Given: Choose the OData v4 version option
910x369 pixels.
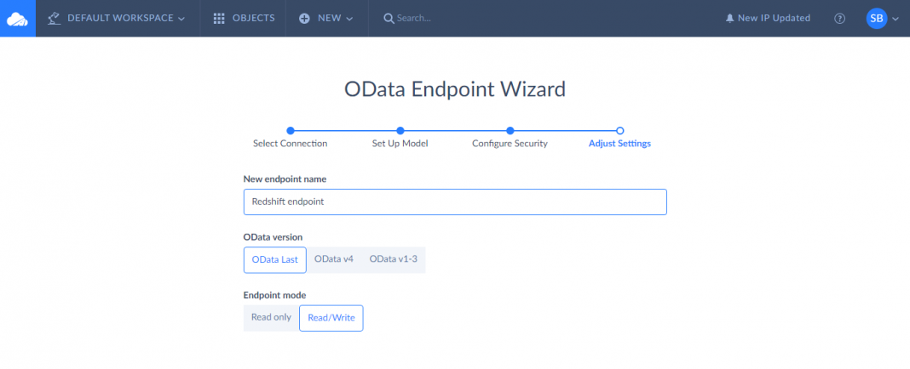Looking at the screenshot, I should click(333, 259).
